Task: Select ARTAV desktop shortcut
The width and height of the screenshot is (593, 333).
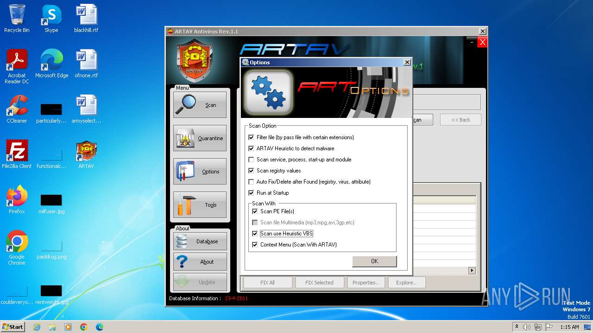Action: pyautogui.click(x=86, y=154)
